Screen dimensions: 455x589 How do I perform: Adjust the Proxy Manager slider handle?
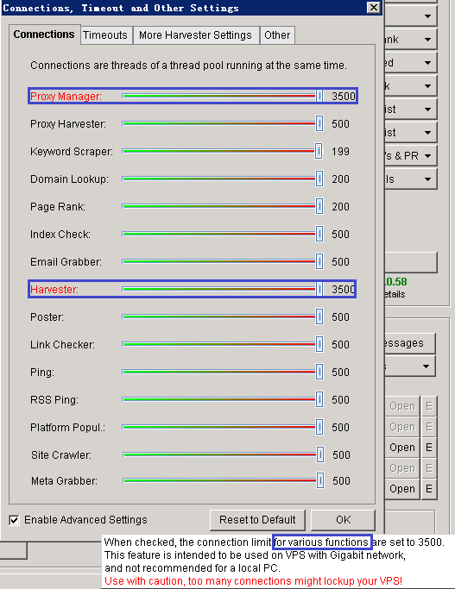pos(319,97)
